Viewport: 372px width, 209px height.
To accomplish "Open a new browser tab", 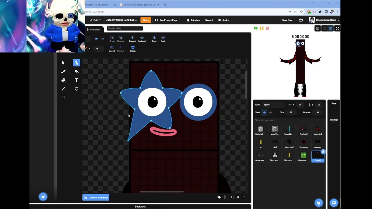I will tap(165, 5).
